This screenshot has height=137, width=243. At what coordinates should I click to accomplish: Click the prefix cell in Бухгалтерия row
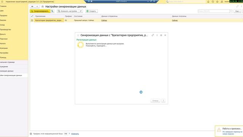(x=68, y=20)
